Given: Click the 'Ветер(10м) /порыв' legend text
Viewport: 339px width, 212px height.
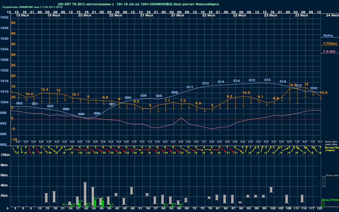Looking at the screenshot, I should [x=332, y=149].
